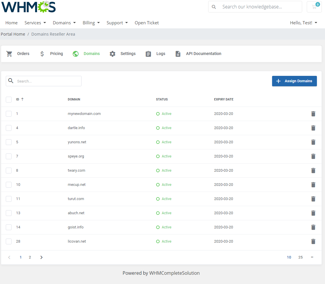Click the plus icon on Assign Domains

point(278,81)
